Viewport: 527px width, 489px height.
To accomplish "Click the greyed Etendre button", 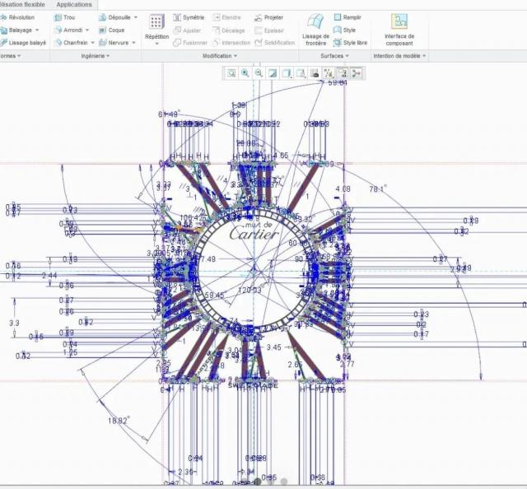I will pos(227,17).
